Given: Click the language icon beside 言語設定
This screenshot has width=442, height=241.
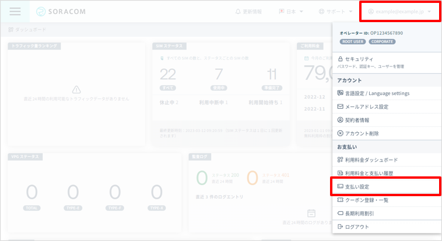Looking at the screenshot, I should pyautogui.click(x=340, y=93).
